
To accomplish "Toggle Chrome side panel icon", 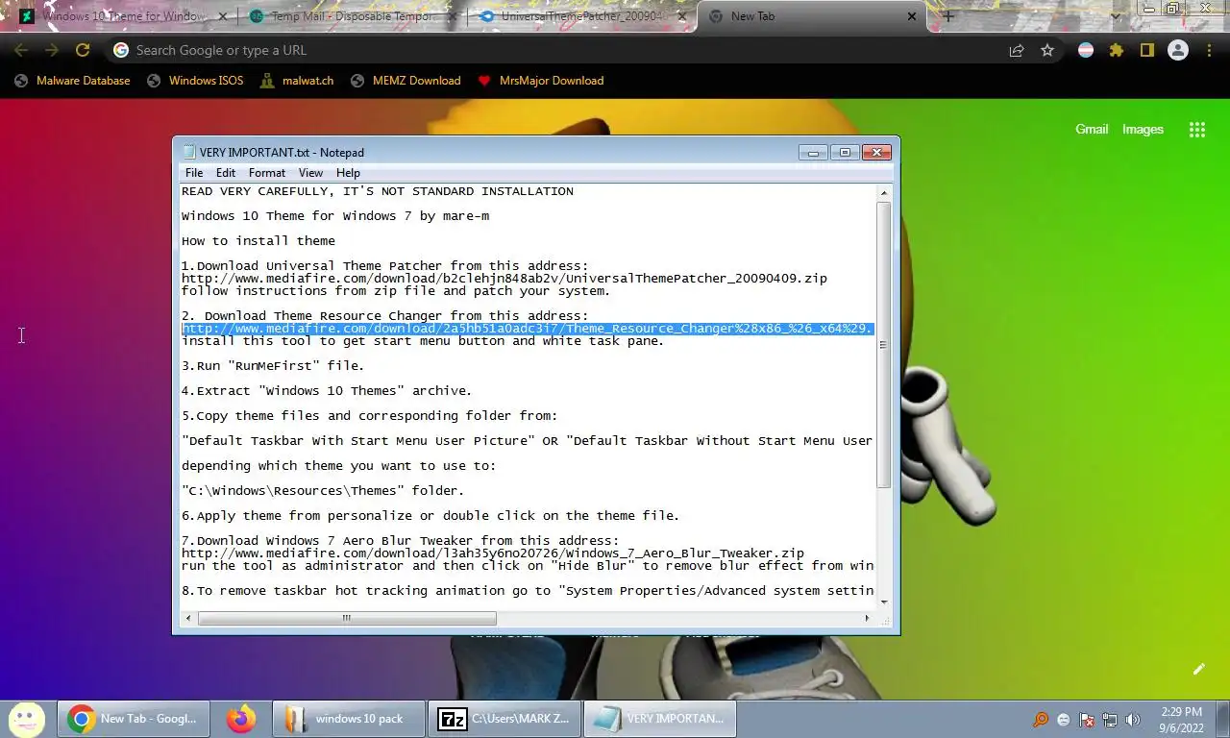I will pos(1147,50).
